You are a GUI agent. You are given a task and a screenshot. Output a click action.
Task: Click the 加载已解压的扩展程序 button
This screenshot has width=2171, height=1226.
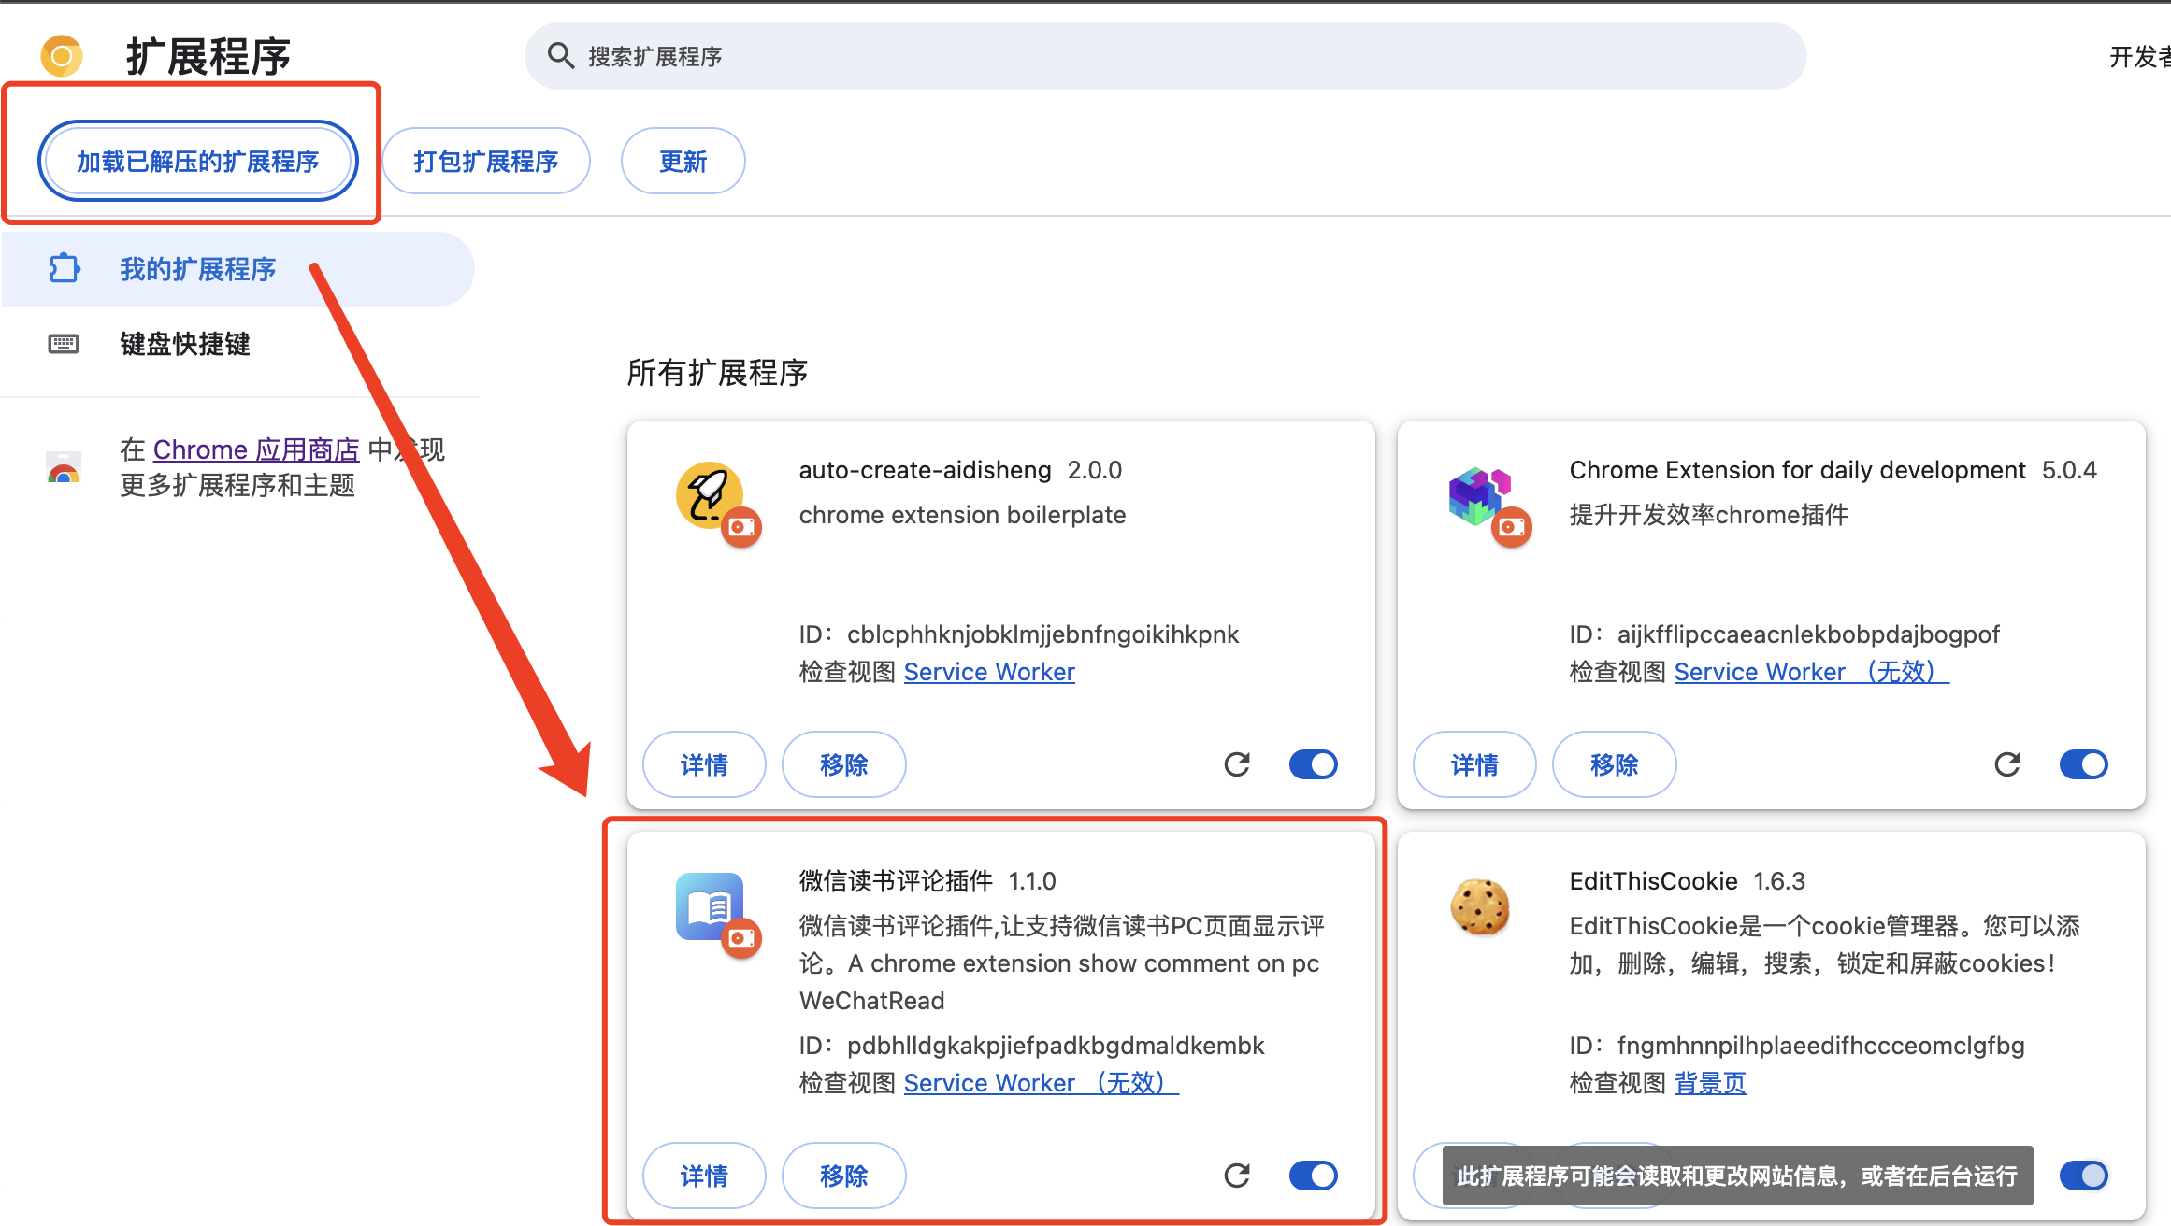[x=197, y=161]
